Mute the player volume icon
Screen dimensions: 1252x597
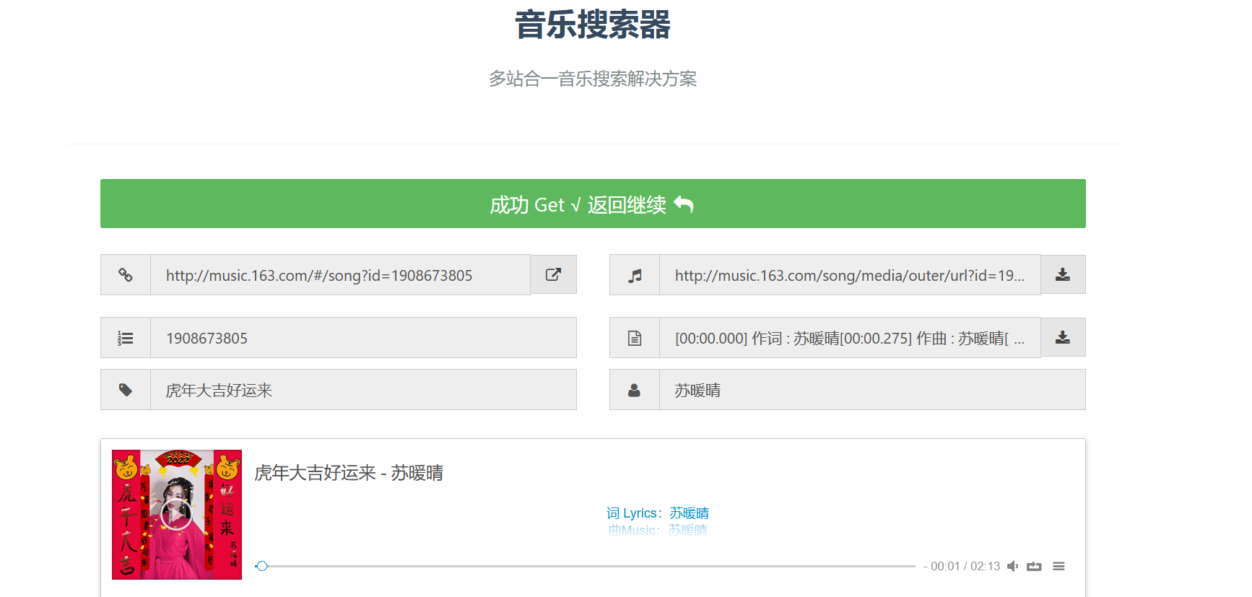tap(1012, 566)
